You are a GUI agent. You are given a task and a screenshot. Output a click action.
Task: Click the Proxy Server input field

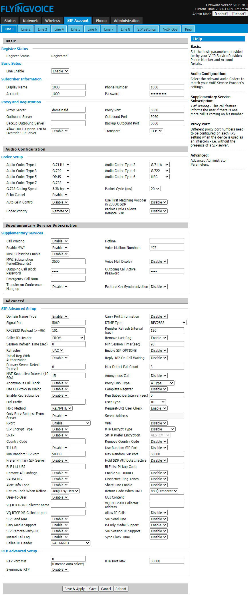[x=68, y=110]
